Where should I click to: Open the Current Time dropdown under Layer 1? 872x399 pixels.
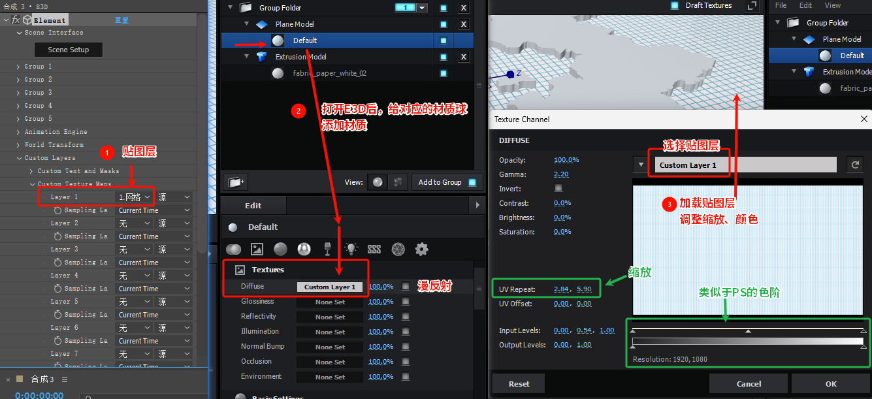(x=154, y=210)
